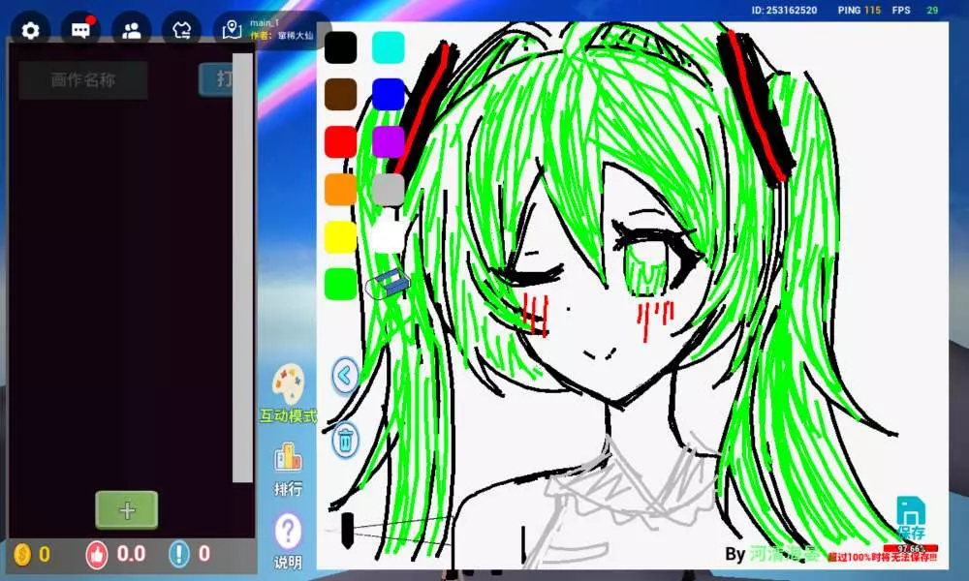Screen dimensions: 969x581
Task: Open the 说明 help icon
Action: coord(288,541)
